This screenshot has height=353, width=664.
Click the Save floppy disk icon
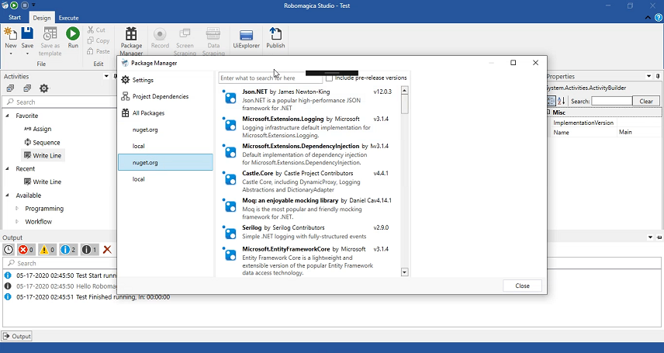coord(27,34)
